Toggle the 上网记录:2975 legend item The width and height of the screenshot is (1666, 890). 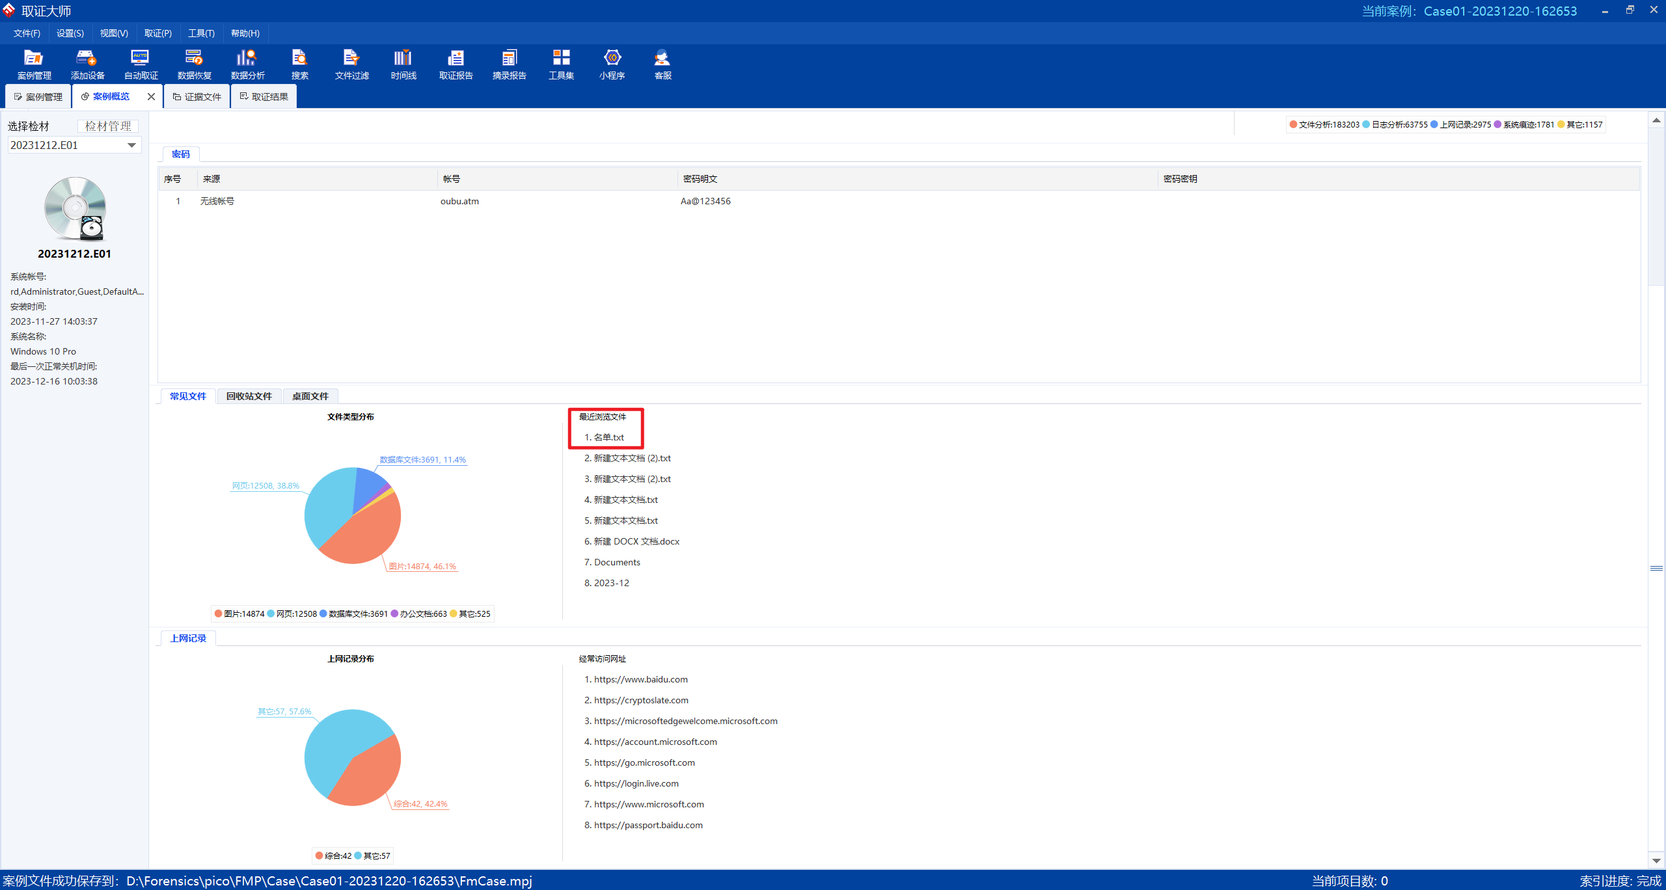[x=1461, y=125]
